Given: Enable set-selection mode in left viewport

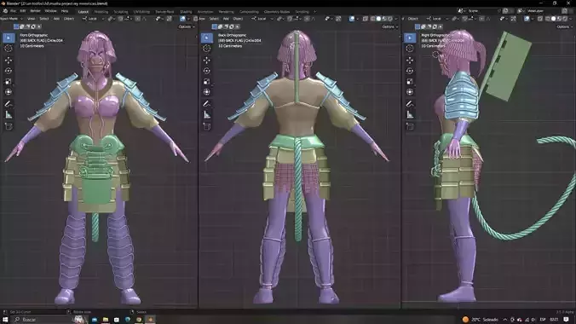Looking at the screenshot, I should click(x=16, y=26).
